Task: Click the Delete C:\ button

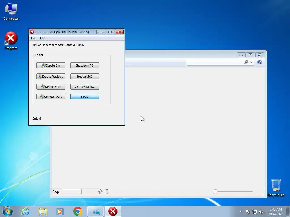Action: coord(51,66)
